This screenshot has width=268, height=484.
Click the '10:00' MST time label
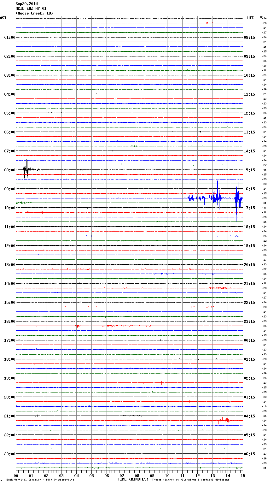9,208
